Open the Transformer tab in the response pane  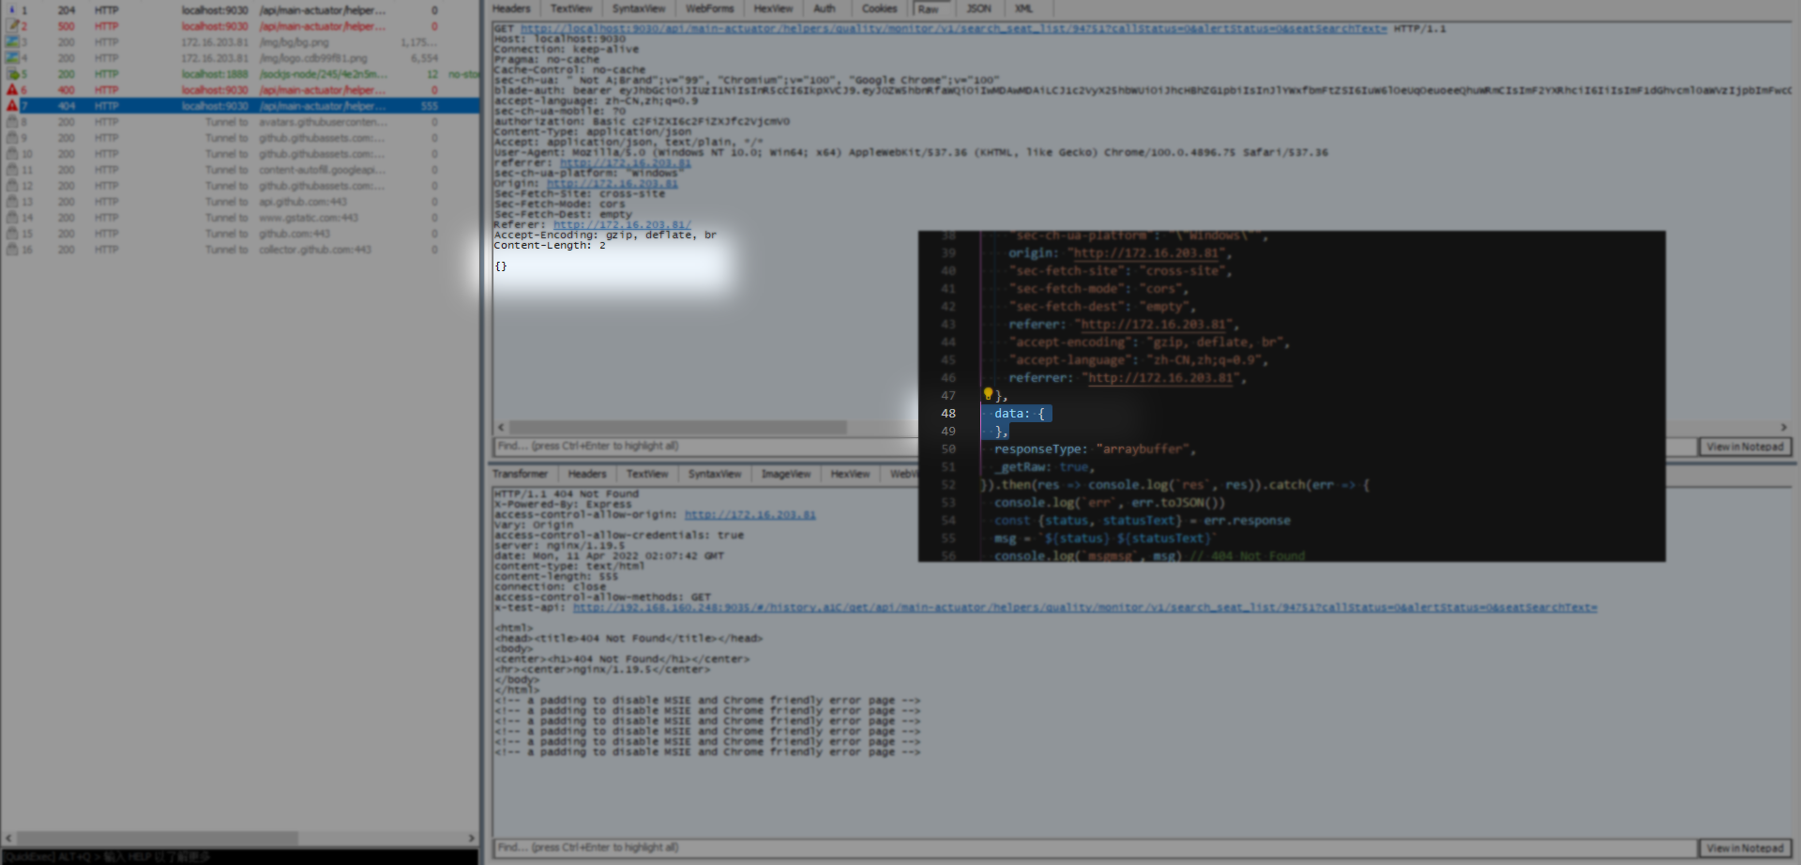click(x=520, y=474)
